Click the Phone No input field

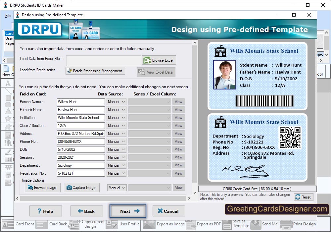tap(81, 142)
